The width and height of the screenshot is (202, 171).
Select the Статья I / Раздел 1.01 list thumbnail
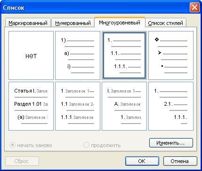pos(31,106)
